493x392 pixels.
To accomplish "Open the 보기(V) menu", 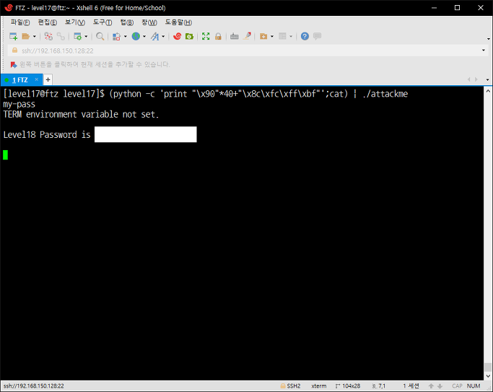I will pyautogui.click(x=75, y=22).
